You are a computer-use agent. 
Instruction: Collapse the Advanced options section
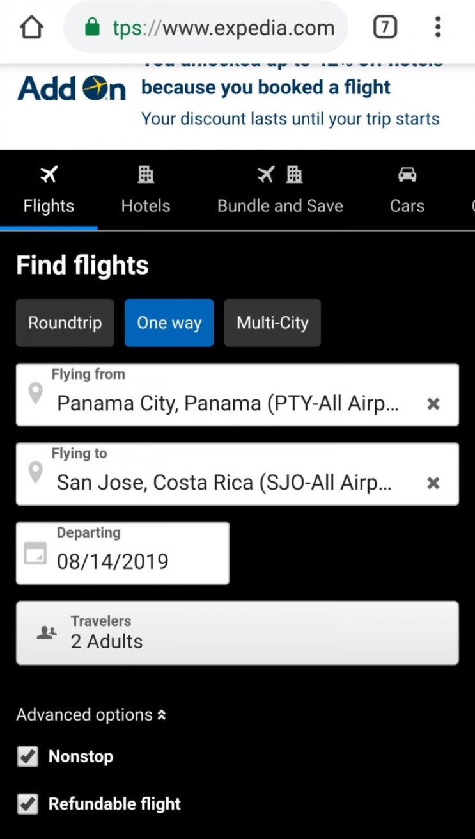tap(91, 715)
